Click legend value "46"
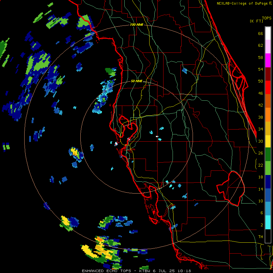Image resolution: width=273 pixels, height=273 pixels. point(261,93)
